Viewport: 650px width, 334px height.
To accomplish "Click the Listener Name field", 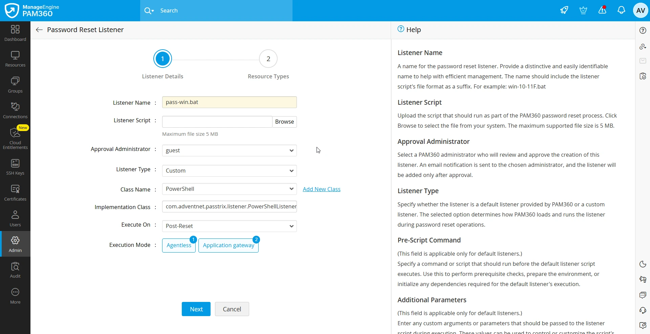I will coord(230,102).
